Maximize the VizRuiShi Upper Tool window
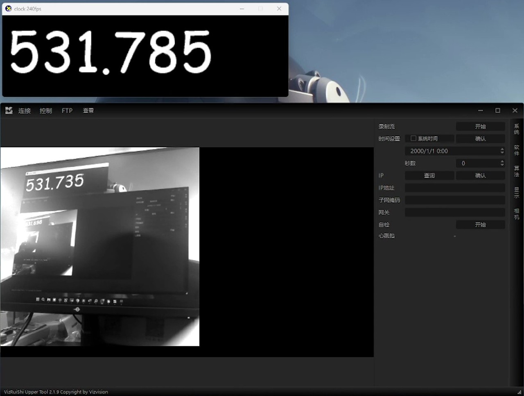This screenshot has height=396, width=524. 498,110
